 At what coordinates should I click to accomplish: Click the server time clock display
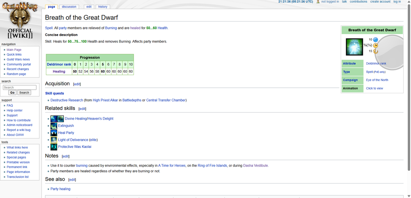tap(295, 2)
